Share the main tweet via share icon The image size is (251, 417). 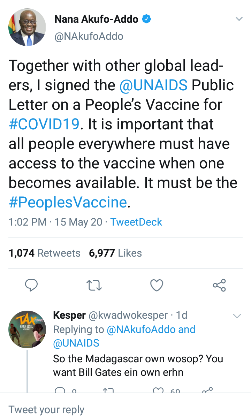219,285
